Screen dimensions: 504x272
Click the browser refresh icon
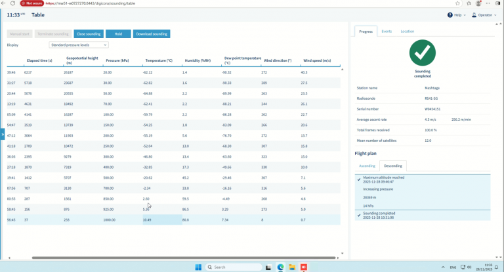click(12, 3)
